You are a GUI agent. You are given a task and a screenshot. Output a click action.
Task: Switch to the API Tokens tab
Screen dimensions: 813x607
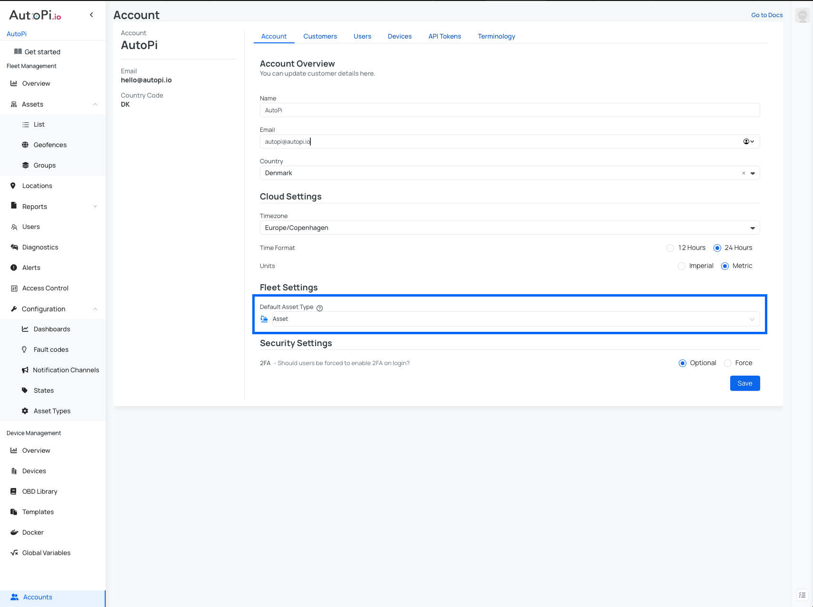click(x=445, y=36)
